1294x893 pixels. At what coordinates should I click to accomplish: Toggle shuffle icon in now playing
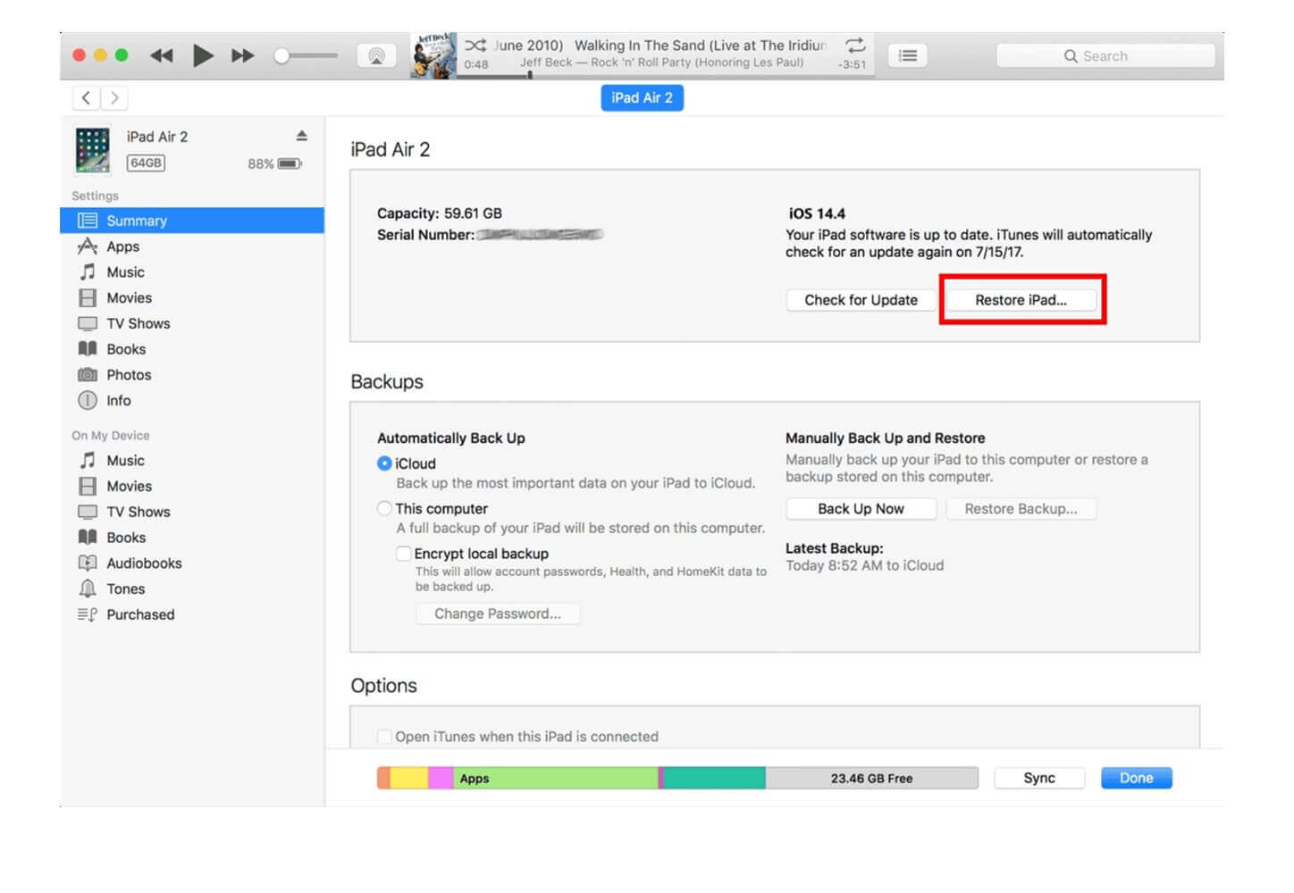[x=475, y=45]
